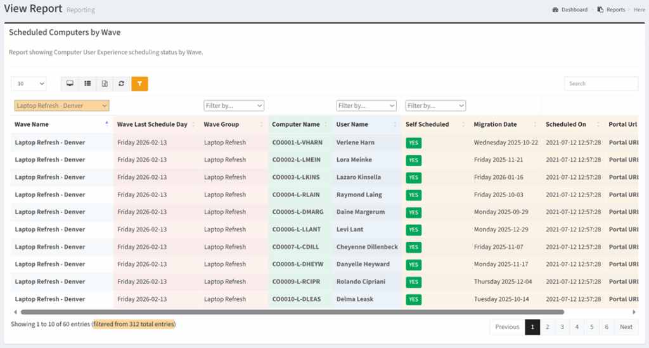This screenshot has height=348, width=649.
Task: Click current page 1 button
Action: (532, 327)
